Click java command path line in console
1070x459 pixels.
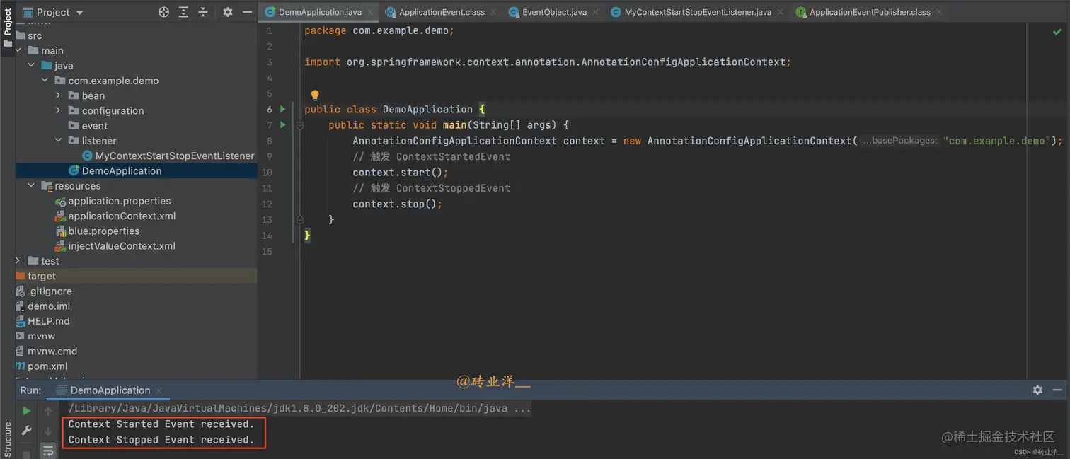click(299, 408)
